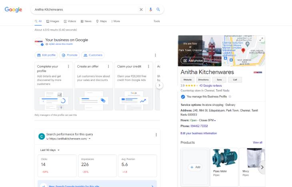Click the Add product button
The height and width of the screenshot is (187, 292).
click(195, 167)
